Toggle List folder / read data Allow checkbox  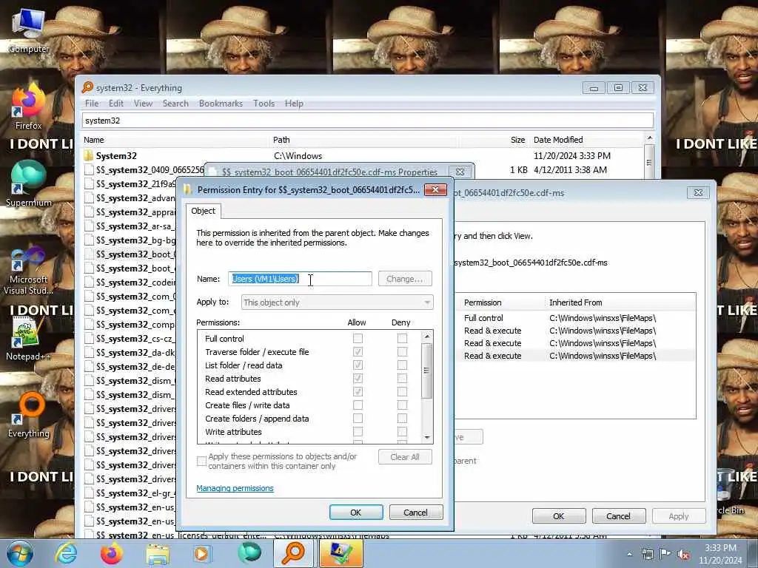pos(358,365)
